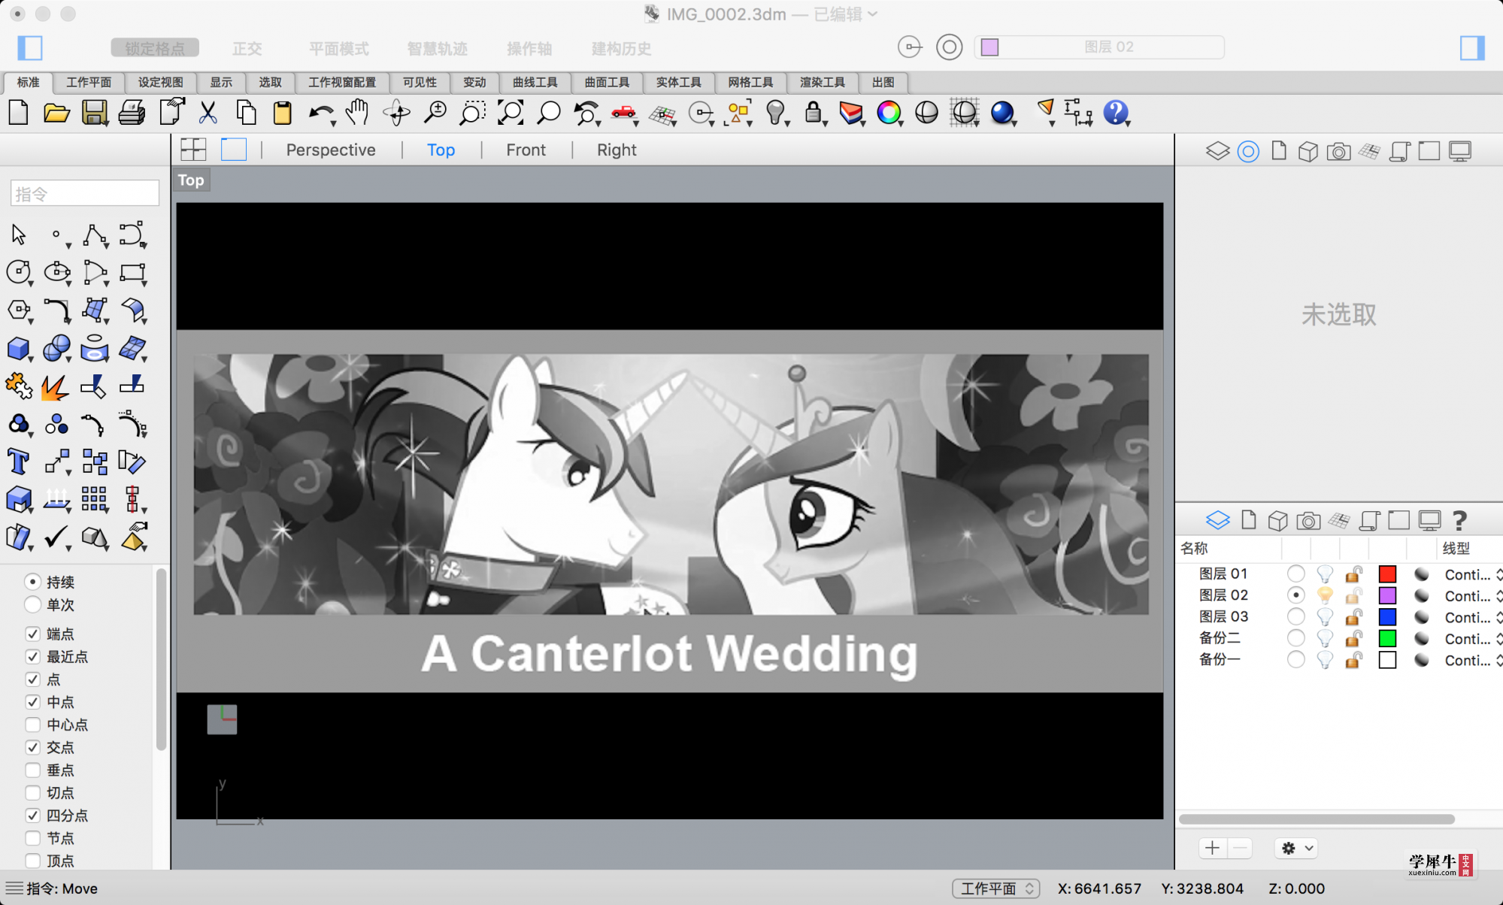Screen dimensions: 1503x905
Task: Switch to the Front viewport tab
Action: pyautogui.click(x=526, y=150)
